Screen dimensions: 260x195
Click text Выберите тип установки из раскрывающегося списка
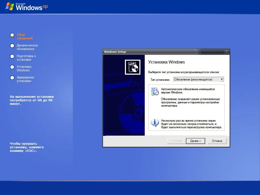(184, 72)
